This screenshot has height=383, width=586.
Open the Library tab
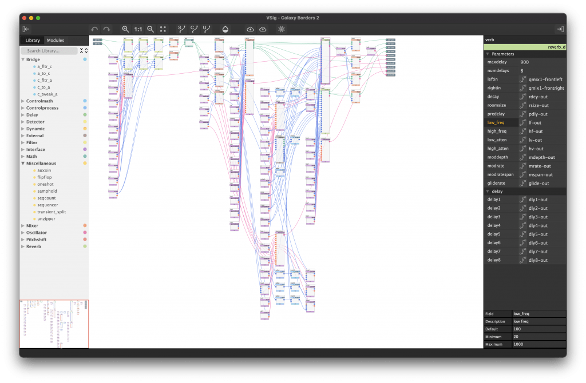tap(33, 41)
